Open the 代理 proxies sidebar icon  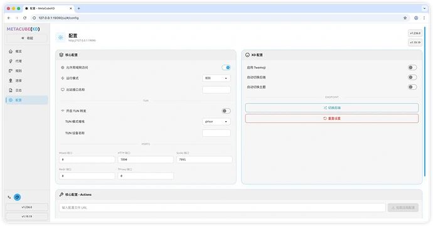pyautogui.click(x=11, y=61)
